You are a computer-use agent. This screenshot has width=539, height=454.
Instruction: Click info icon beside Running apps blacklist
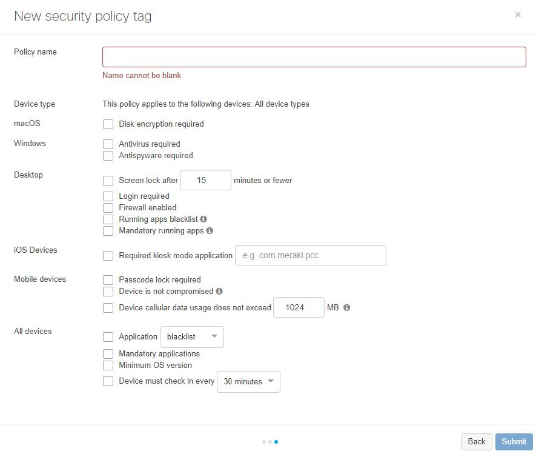(203, 219)
